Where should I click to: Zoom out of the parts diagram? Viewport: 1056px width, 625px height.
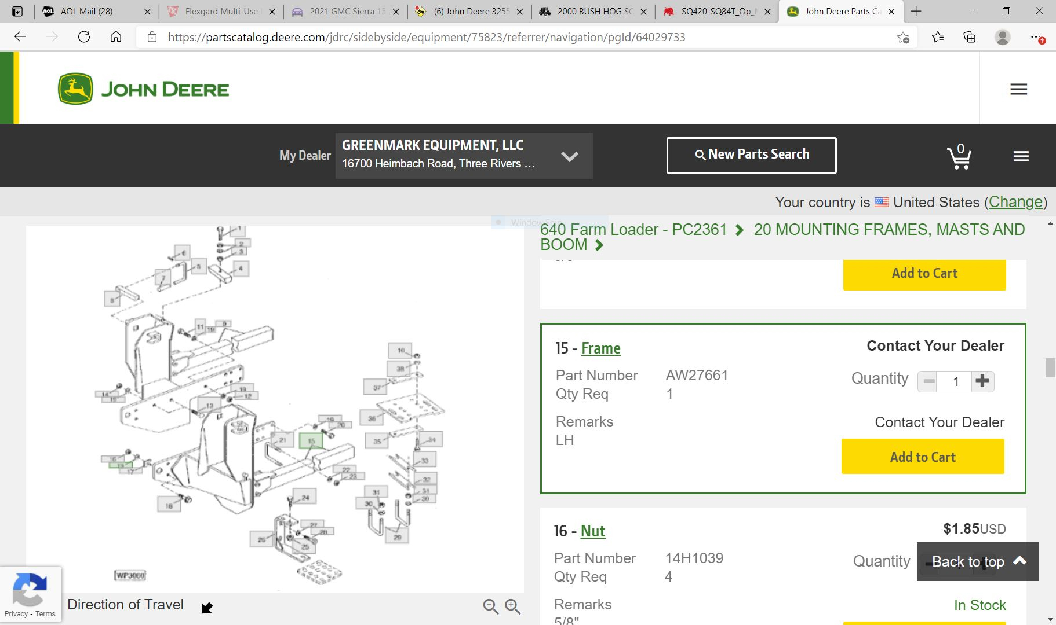(x=490, y=606)
